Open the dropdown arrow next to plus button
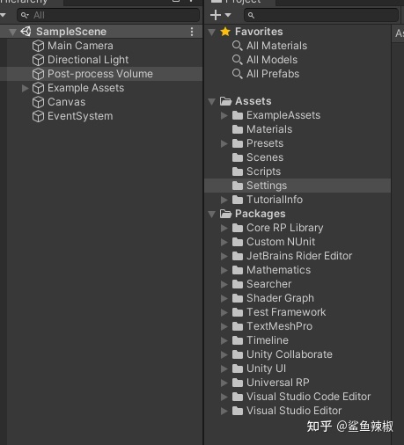This screenshot has height=445, width=404. [228, 15]
